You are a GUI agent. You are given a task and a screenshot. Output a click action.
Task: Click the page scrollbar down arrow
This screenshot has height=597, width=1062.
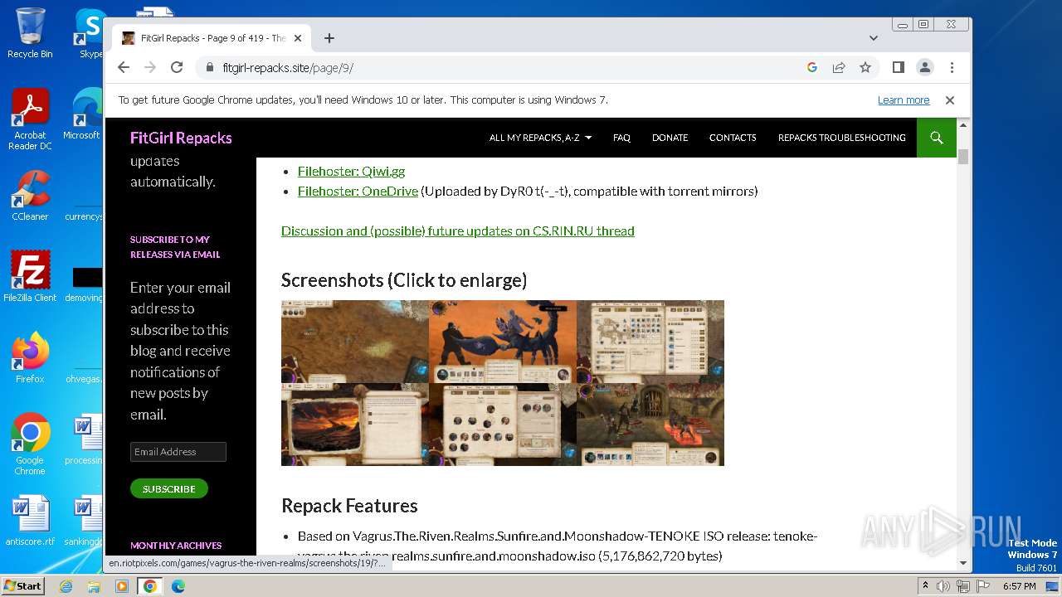tap(963, 563)
